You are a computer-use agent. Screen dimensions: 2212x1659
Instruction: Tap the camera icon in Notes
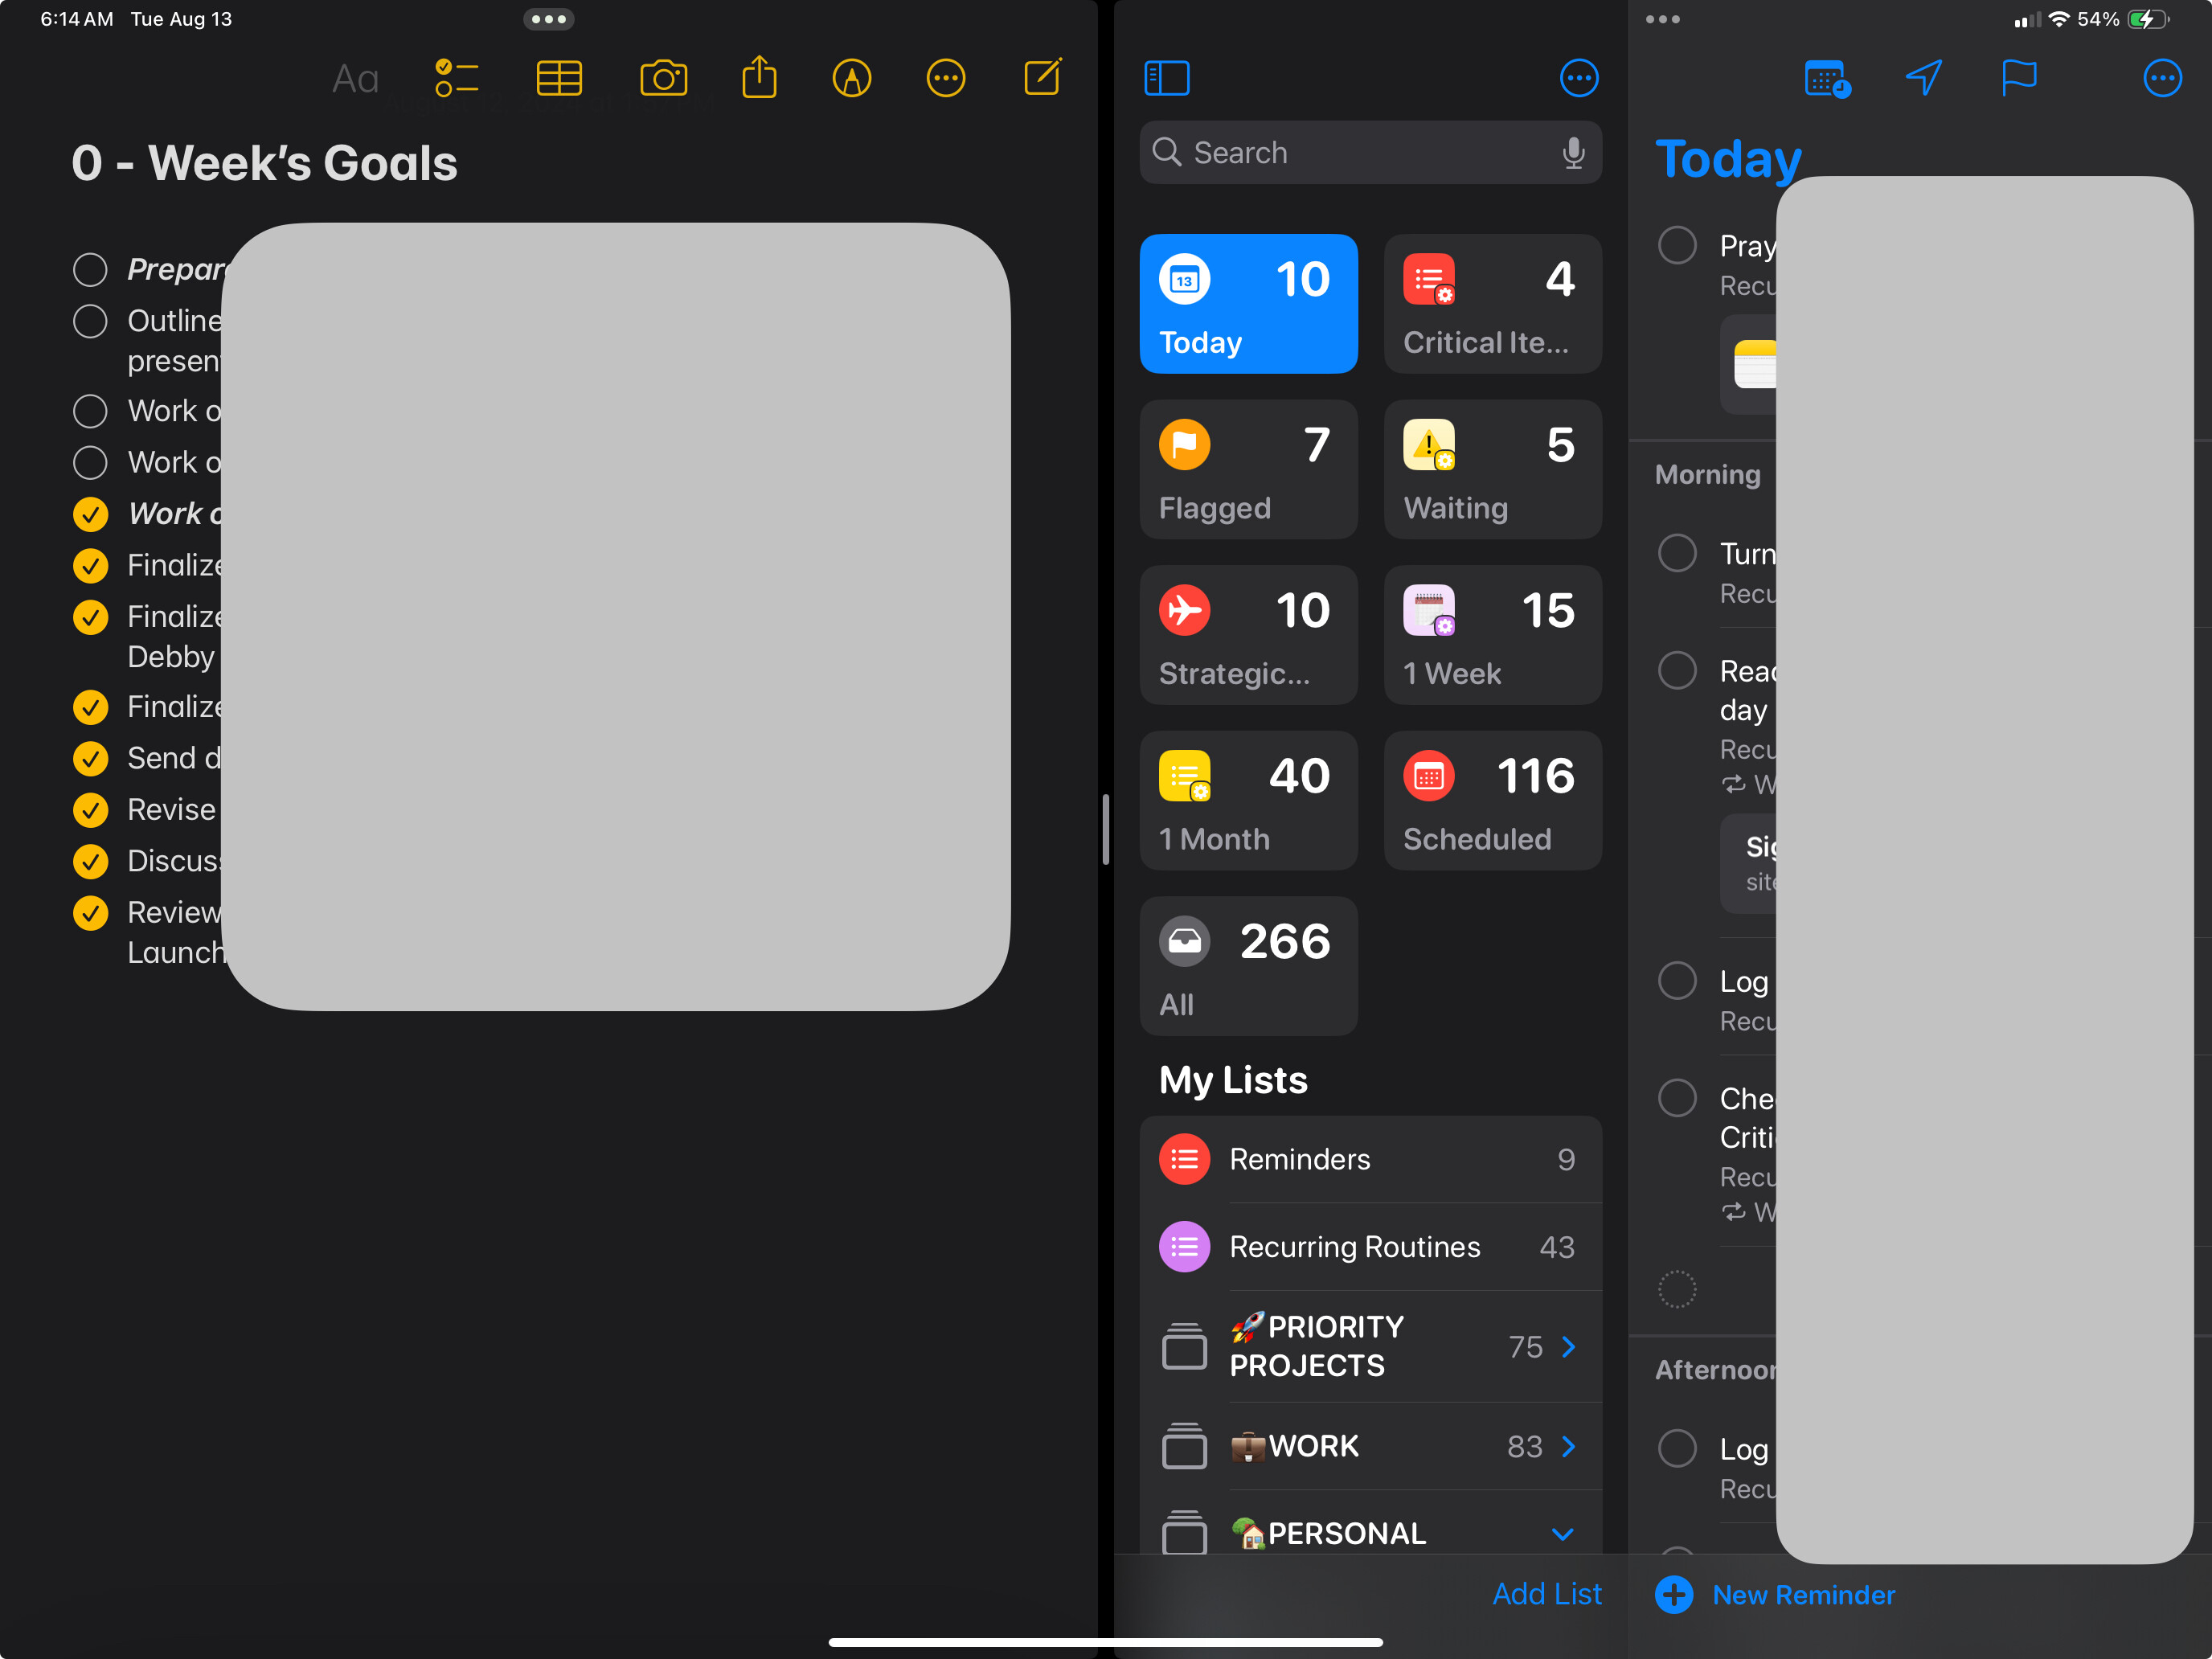click(x=663, y=78)
